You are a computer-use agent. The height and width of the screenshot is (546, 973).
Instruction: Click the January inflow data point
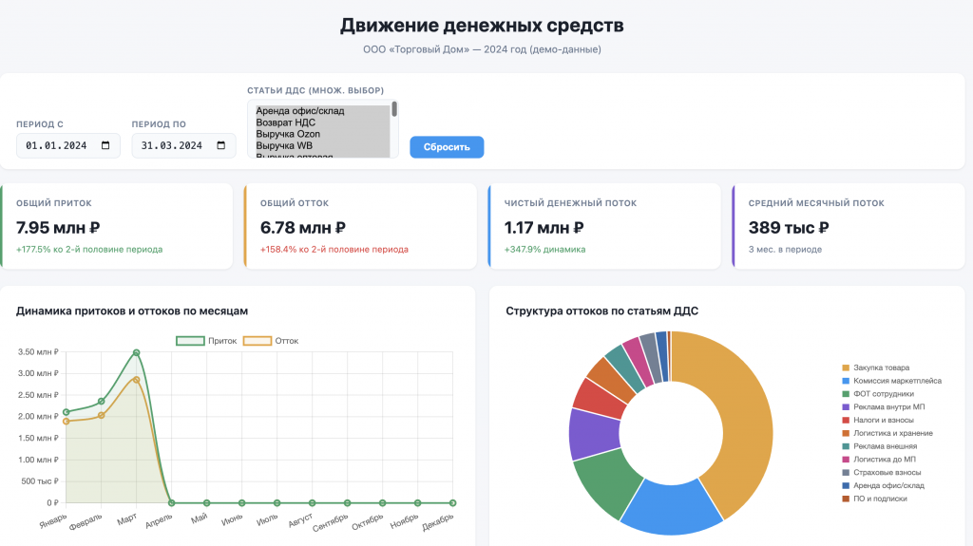tap(67, 412)
